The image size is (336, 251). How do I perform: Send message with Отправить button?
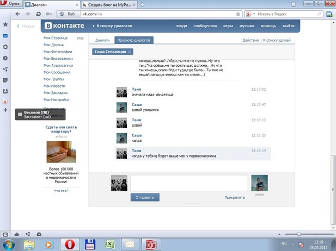click(145, 197)
